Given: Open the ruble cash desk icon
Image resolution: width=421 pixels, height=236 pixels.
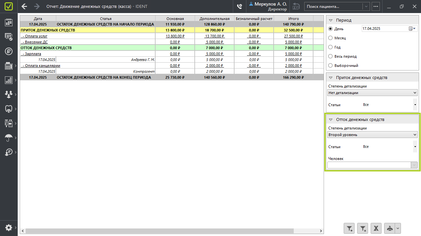Looking at the screenshot, I should [9, 51].
